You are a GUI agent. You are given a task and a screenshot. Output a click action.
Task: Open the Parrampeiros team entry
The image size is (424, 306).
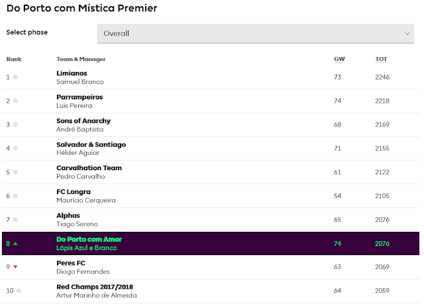pos(79,97)
